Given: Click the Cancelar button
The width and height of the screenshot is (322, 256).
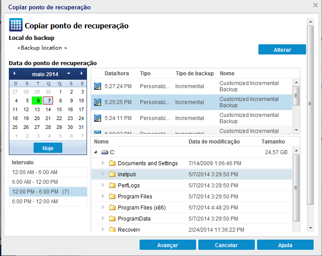Looking at the screenshot, I should 226,245.
